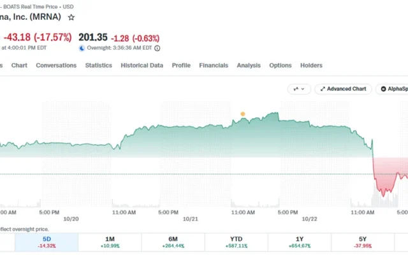Click the 10/20 date label
The width and height of the screenshot is (408, 255).
click(x=71, y=219)
